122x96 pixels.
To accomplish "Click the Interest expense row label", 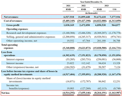I will click(15, 60).
